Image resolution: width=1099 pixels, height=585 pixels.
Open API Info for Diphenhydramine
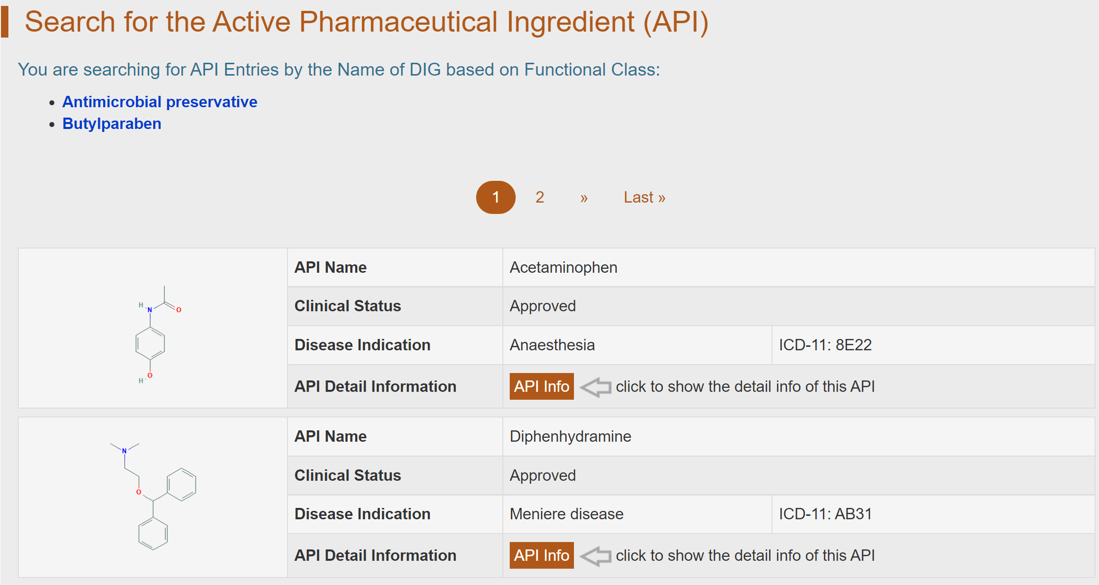[541, 555]
